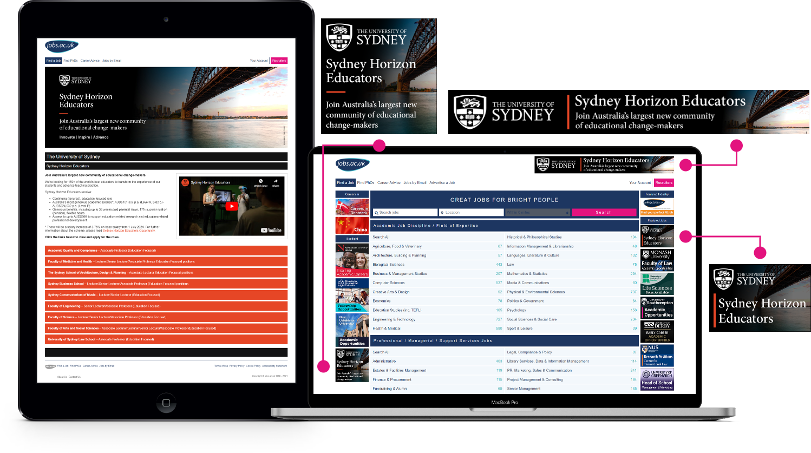Image resolution: width=811 pixels, height=453 pixels.
Task: Click the jobs.ac.uk logo on the tablet
Action: point(62,45)
